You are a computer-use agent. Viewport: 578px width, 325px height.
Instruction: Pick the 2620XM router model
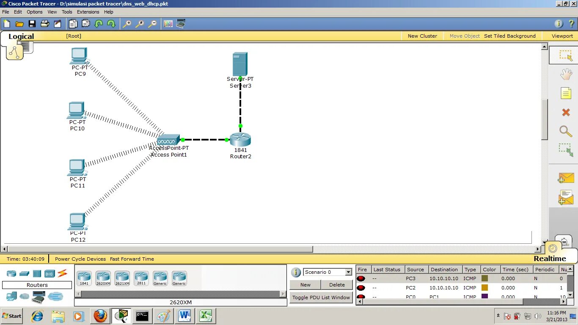(103, 278)
